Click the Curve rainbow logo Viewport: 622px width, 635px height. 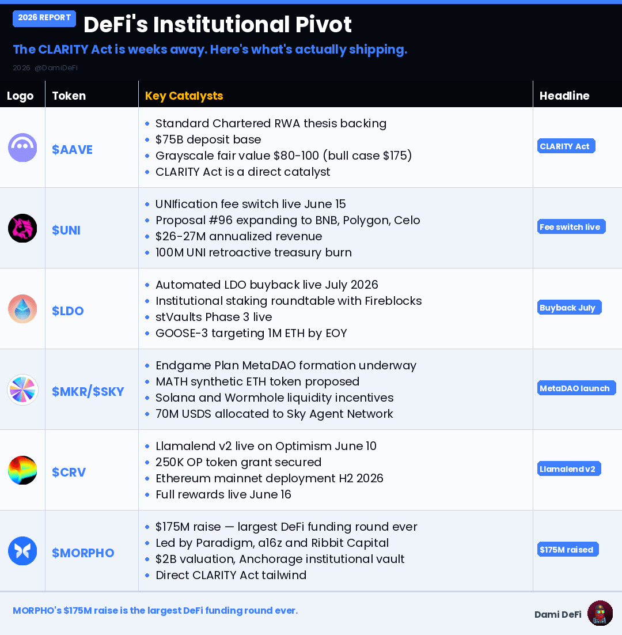[22, 470]
